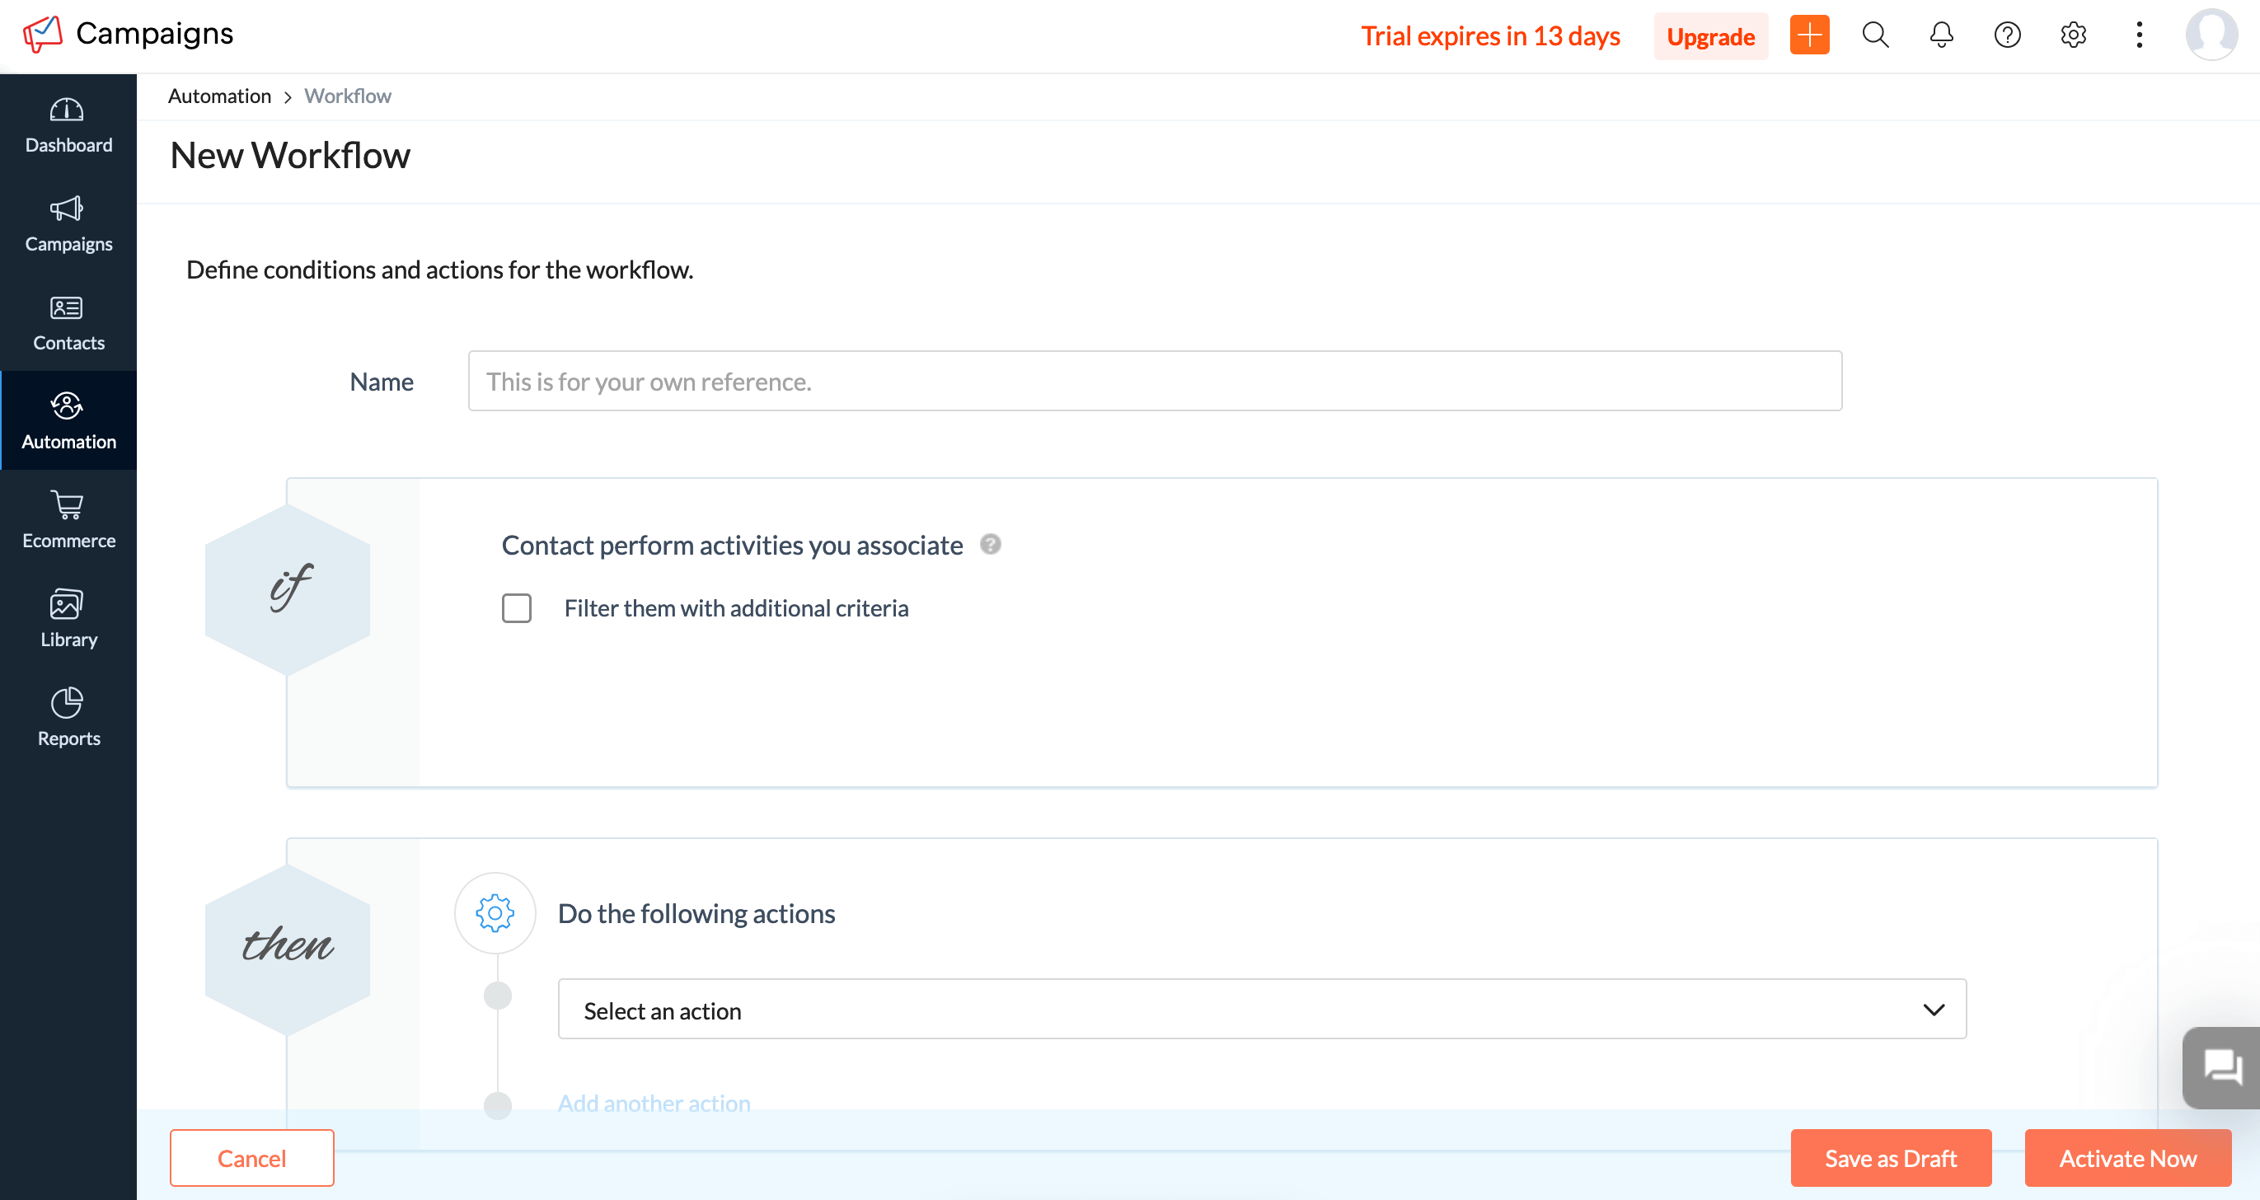Click the Cancel button

point(251,1158)
